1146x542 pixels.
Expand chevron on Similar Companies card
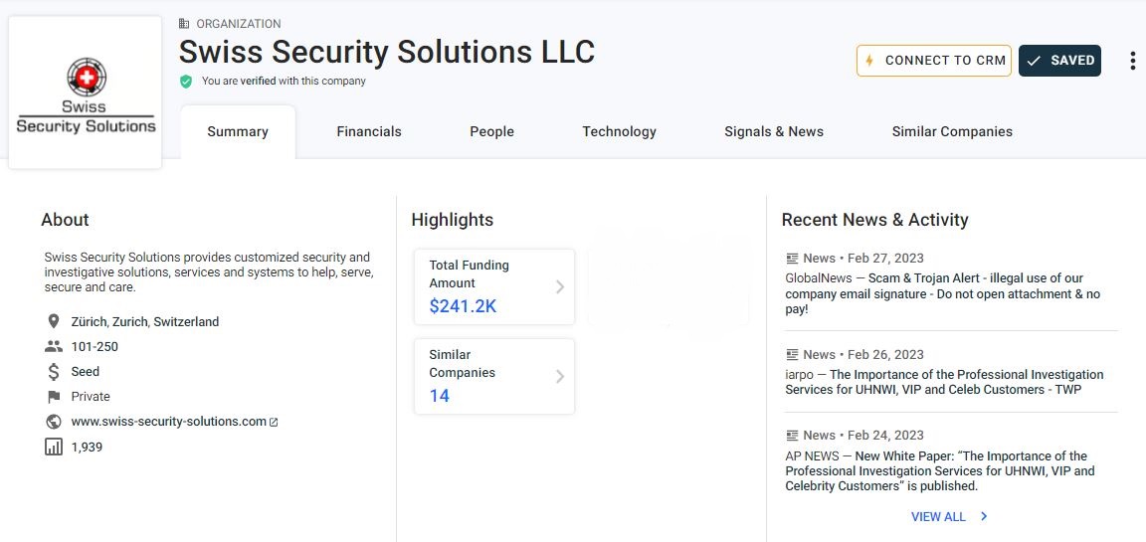(x=560, y=376)
